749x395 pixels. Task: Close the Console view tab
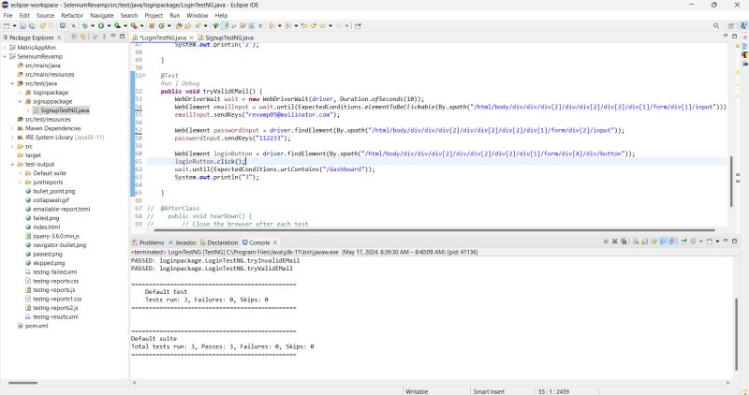click(x=275, y=242)
